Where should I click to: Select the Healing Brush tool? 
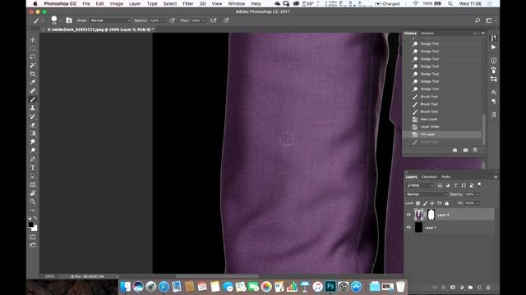pos(33,91)
